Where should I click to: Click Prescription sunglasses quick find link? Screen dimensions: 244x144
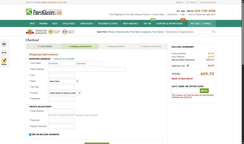pyautogui.click(x=141, y=32)
